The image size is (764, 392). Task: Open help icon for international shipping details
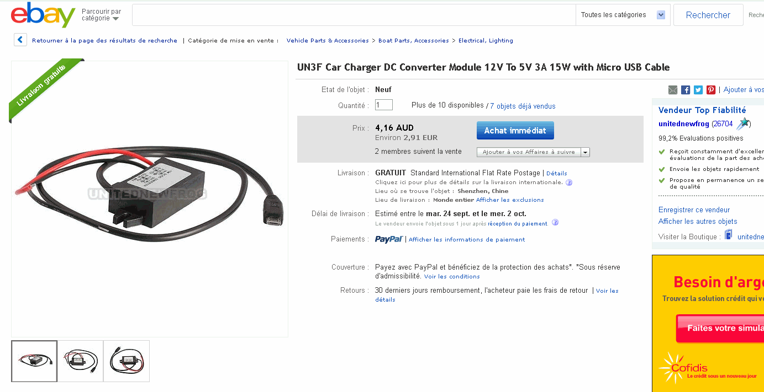click(569, 182)
